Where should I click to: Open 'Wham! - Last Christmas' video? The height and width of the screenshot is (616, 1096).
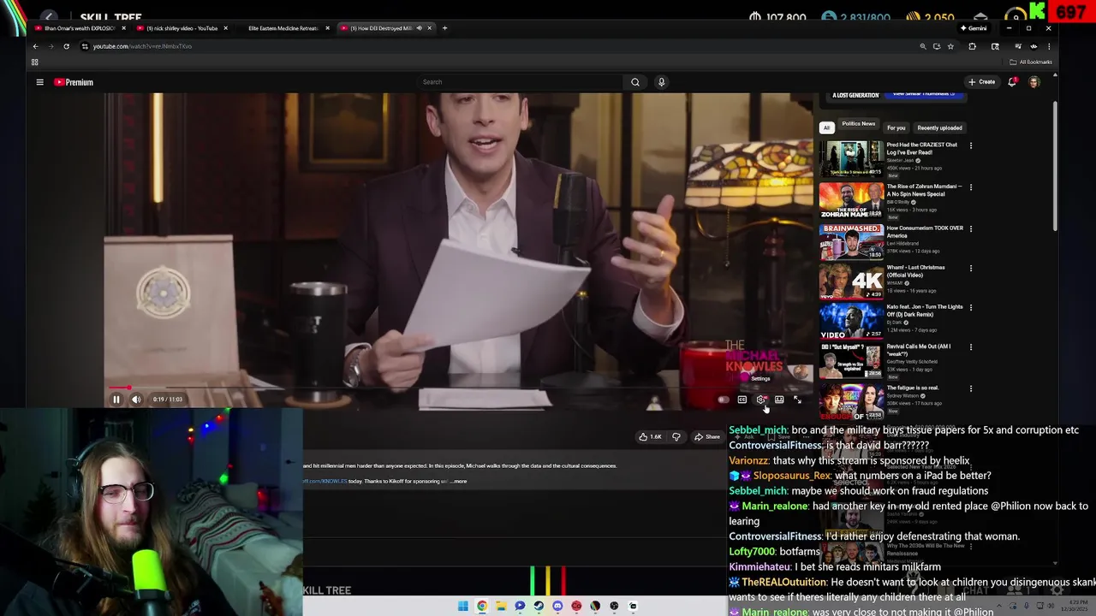pyautogui.click(x=916, y=270)
